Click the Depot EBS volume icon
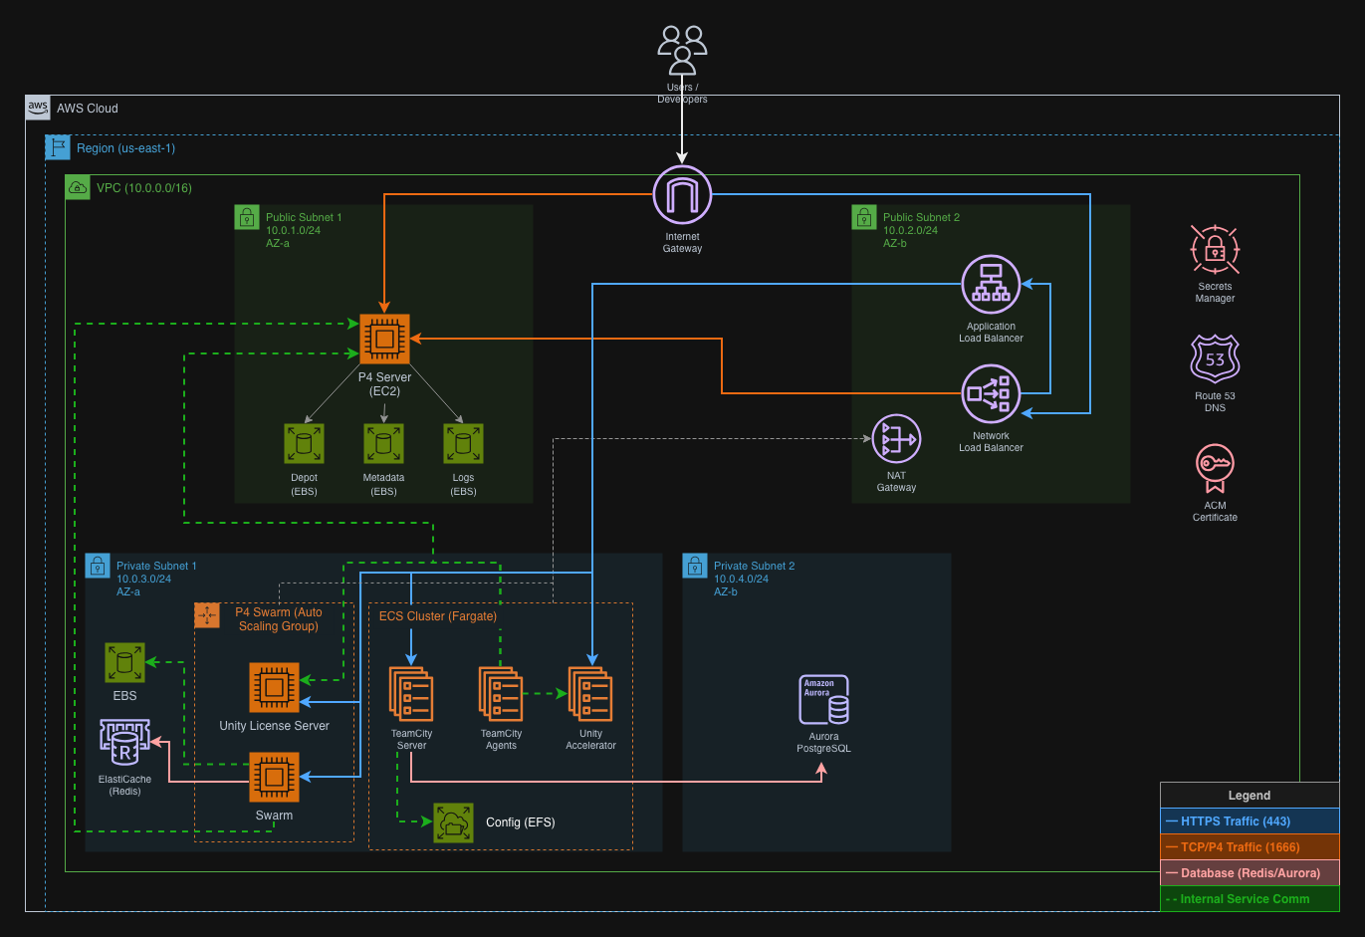 304,444
